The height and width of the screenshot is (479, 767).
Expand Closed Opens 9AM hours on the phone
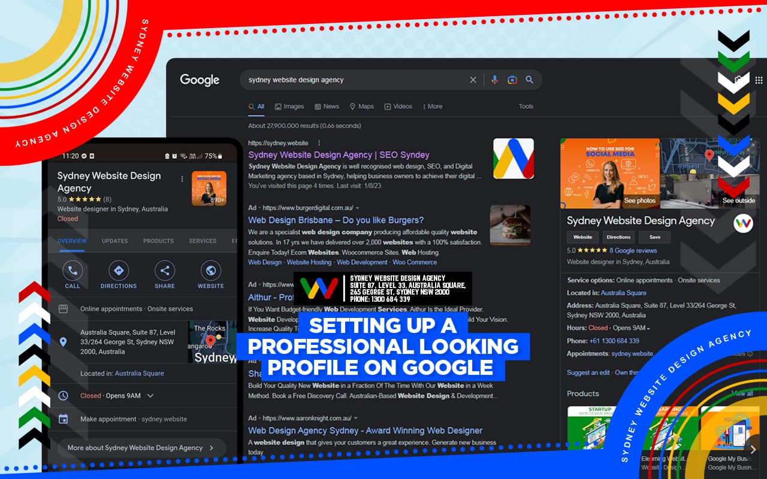(150, 396)
